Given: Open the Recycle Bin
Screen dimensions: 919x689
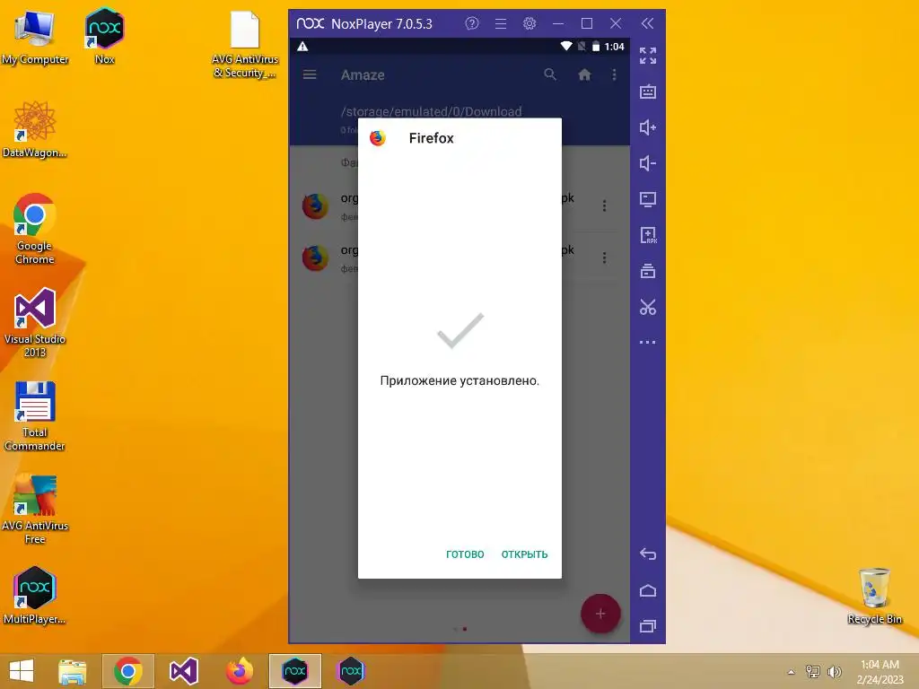Looking at the screenshot, I should click(874, 597).
